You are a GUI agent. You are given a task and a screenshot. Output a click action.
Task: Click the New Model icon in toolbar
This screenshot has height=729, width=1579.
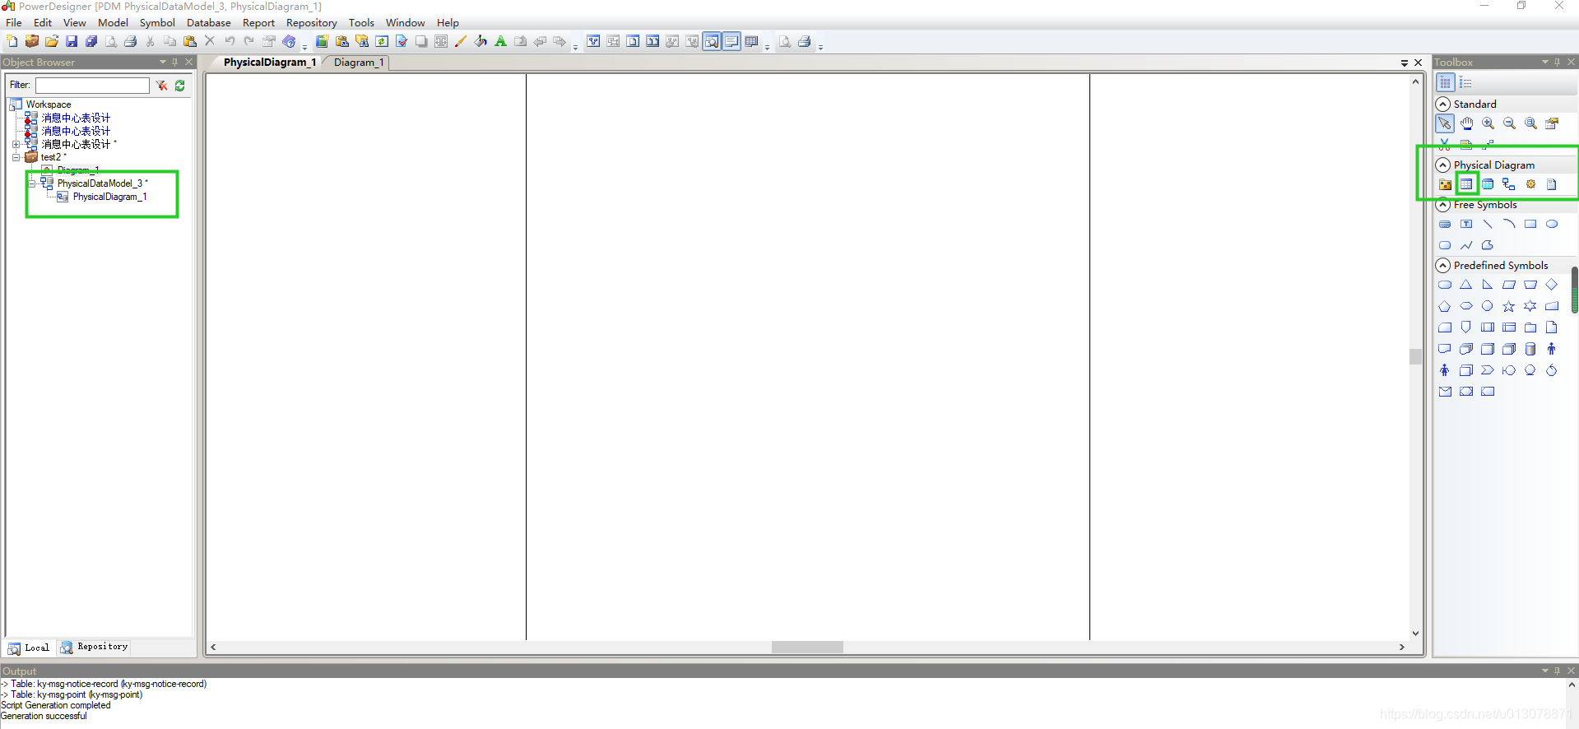12,41
